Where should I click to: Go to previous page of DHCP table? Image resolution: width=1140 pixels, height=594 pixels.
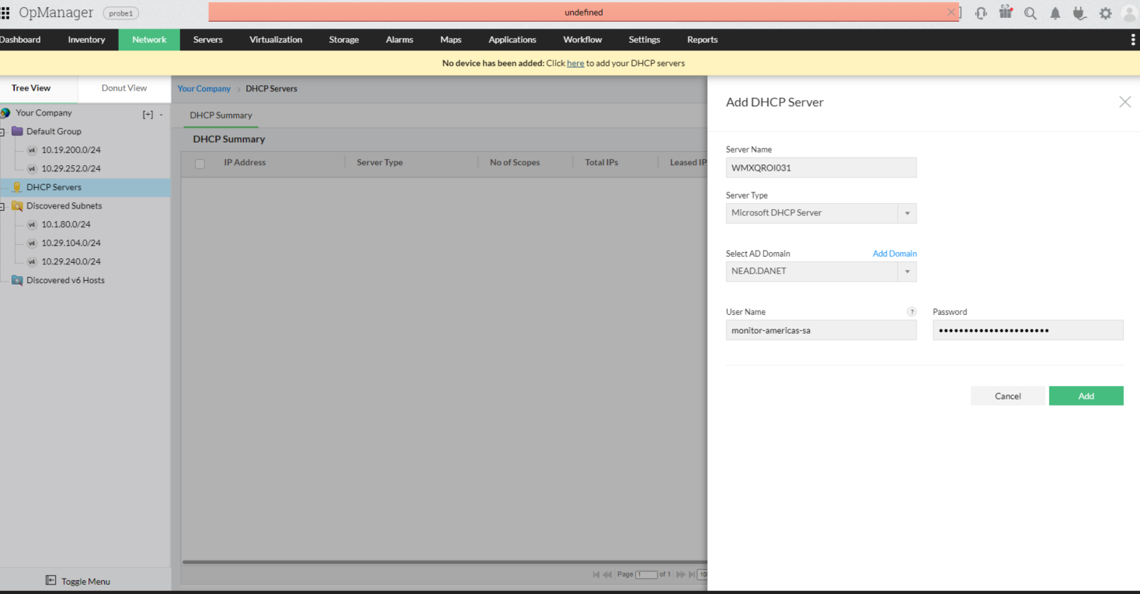[x=607, y=575]
